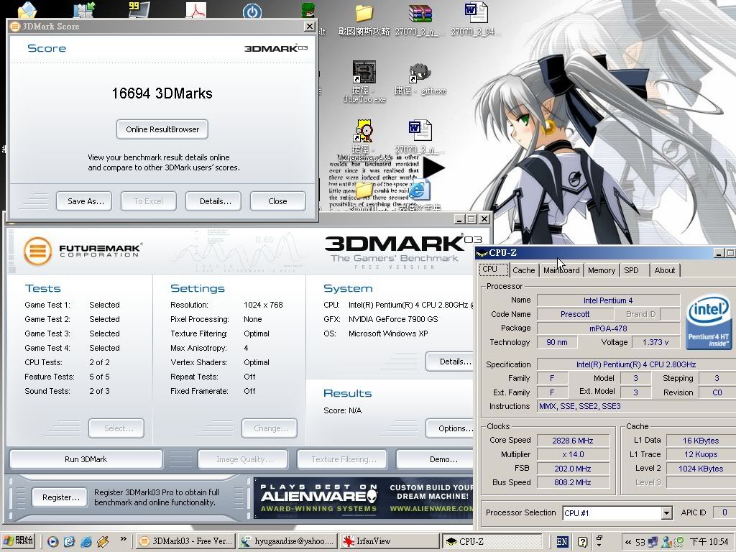Viewport: 736px width, 552px height.
Task: Click the Windows Media Player quick launch icon
Action: [53, 541]
